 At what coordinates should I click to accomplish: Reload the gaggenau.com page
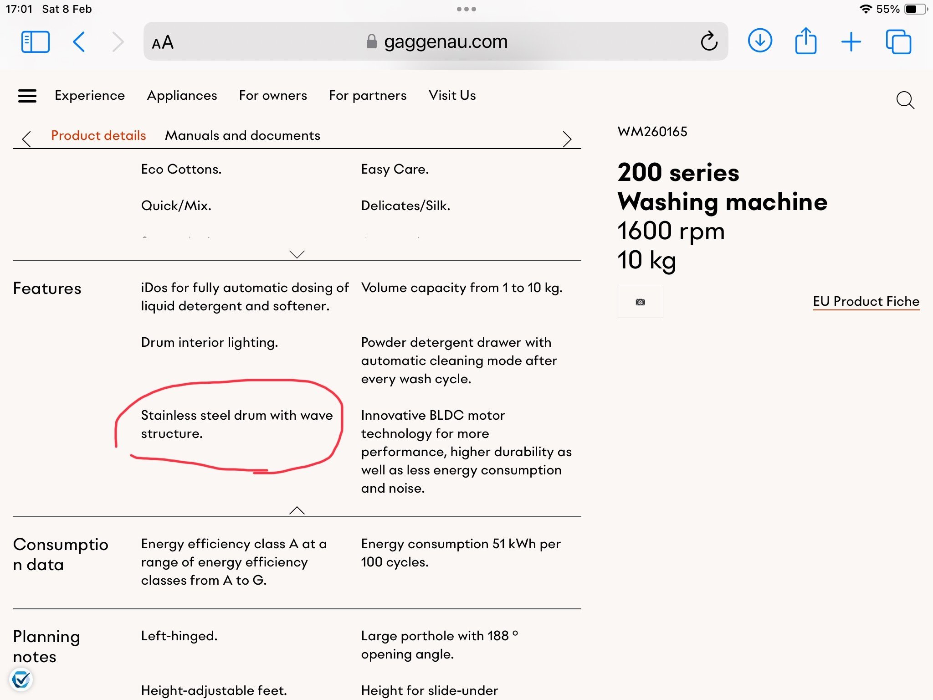tap(709, 41)
